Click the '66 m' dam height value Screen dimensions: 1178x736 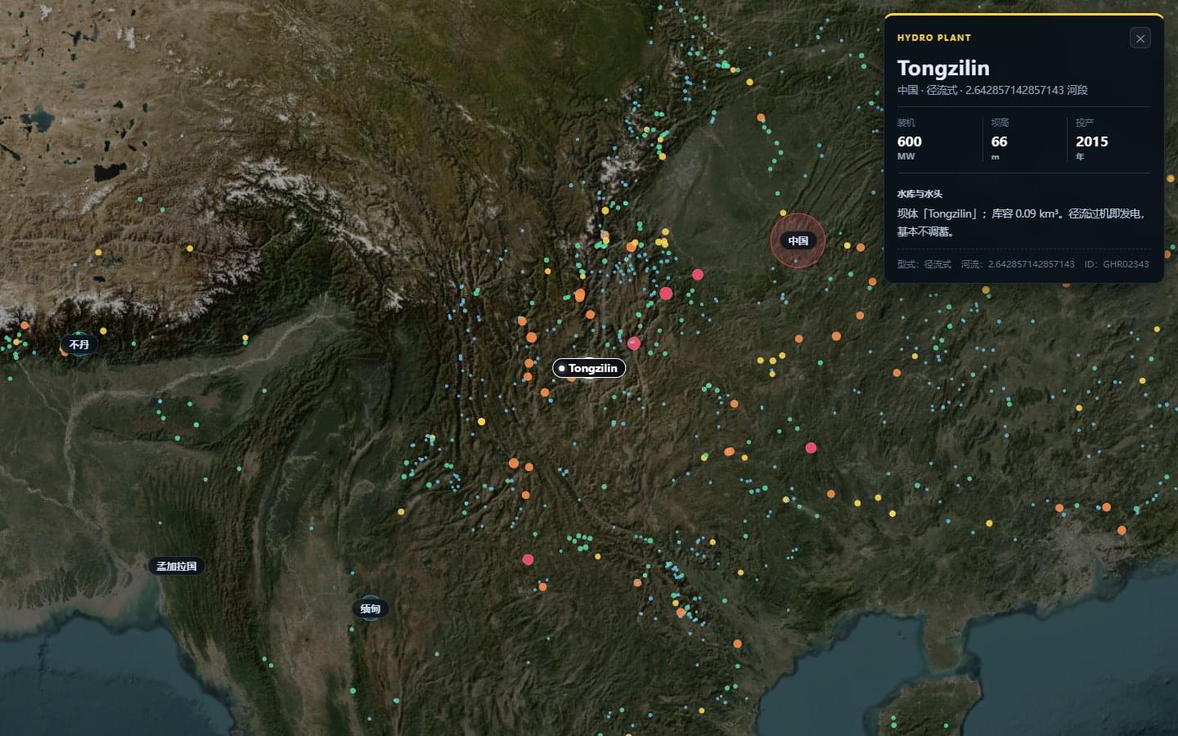(999, 147)
